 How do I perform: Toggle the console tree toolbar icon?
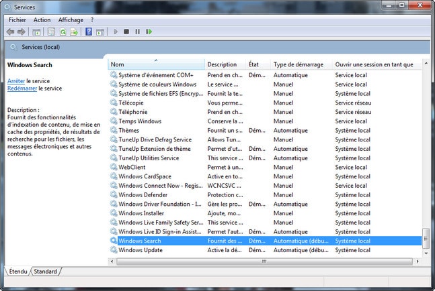coord(36,32)
